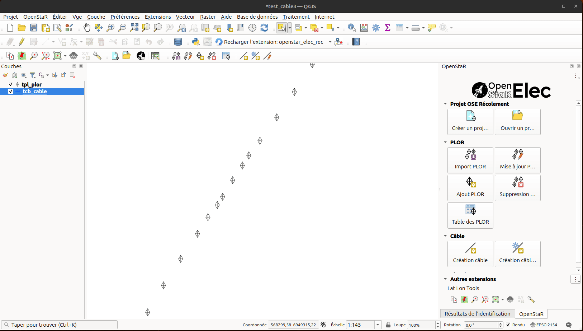Image resolution: width=583 pixels, height=331 pixels.
Task: Click the Import PLOR button
Action: pyautogui.click(x=470, y=160)
